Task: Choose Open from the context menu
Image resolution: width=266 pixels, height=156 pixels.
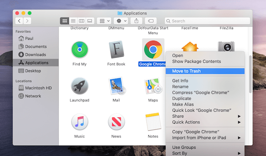Action: click(x=205, y=56)
